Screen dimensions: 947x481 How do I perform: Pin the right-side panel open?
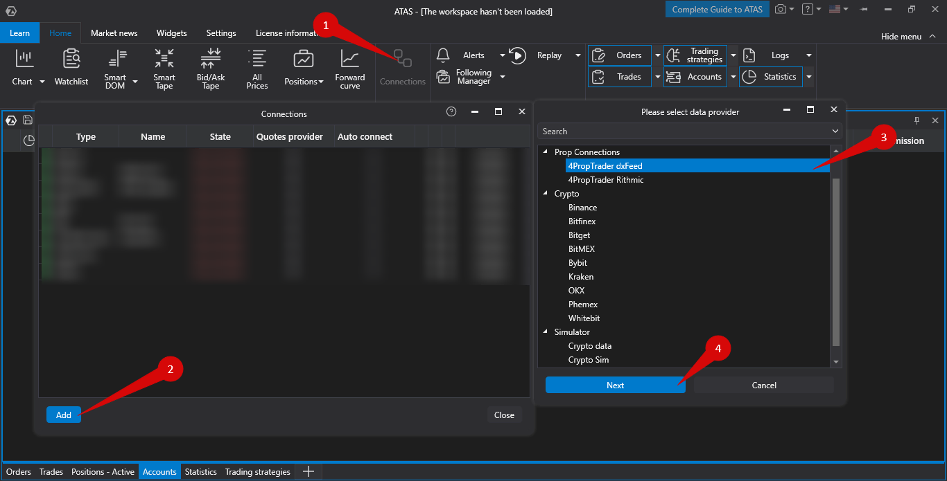coord(916,120)
